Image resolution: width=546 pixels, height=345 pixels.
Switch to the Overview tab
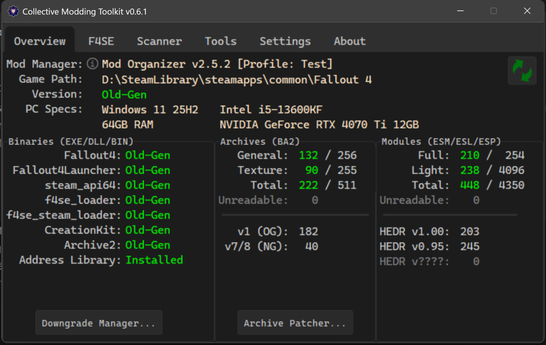point(40,41)
